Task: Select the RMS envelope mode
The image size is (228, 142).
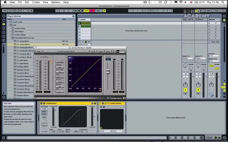Action: (x=44, y=112)
